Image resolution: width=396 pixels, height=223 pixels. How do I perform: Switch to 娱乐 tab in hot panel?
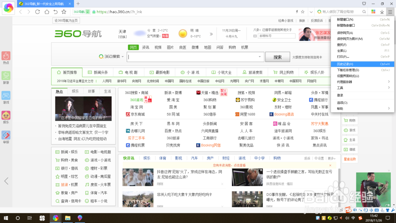75,91
